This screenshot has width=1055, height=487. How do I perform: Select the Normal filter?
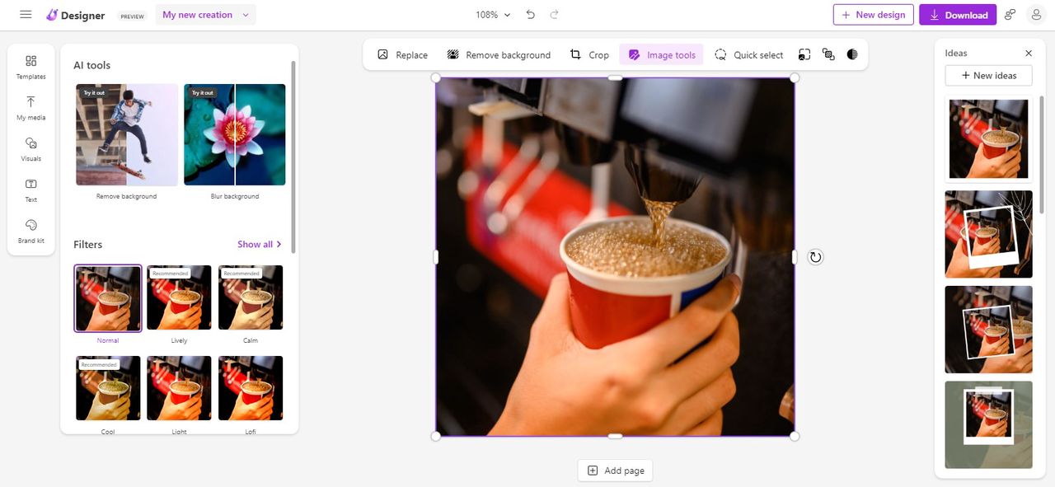(108, 298)
